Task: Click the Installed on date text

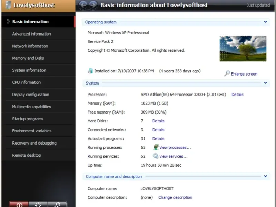Action: pos(124,71)
